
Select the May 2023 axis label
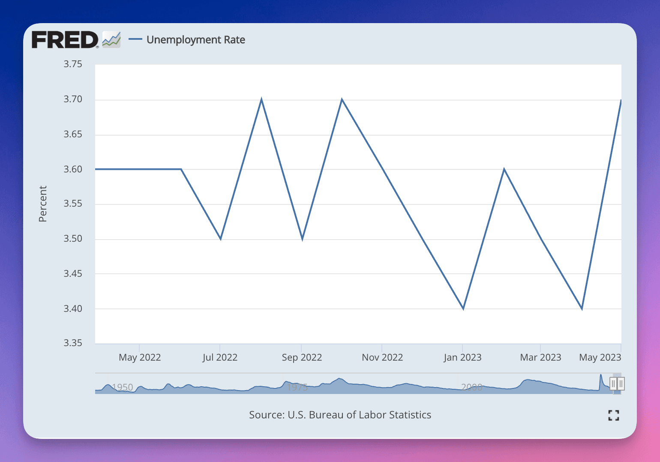(x=600, y=357)
